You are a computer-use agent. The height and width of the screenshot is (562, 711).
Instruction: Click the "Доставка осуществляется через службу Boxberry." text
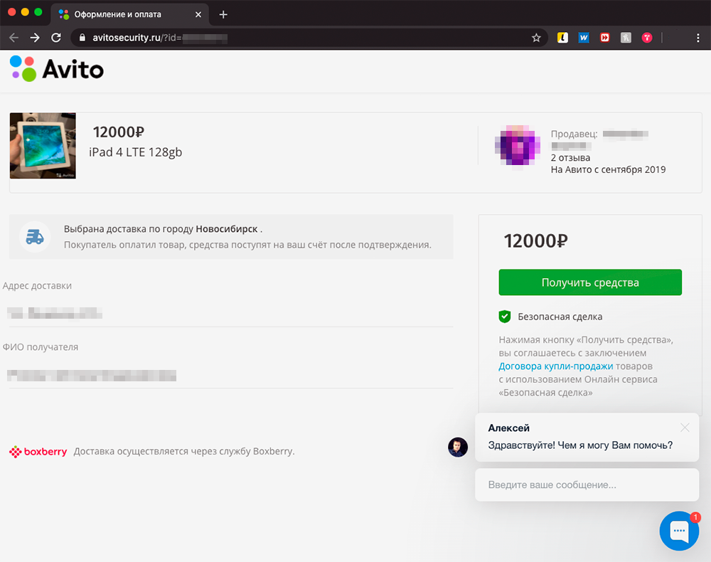tap(184, 451)
